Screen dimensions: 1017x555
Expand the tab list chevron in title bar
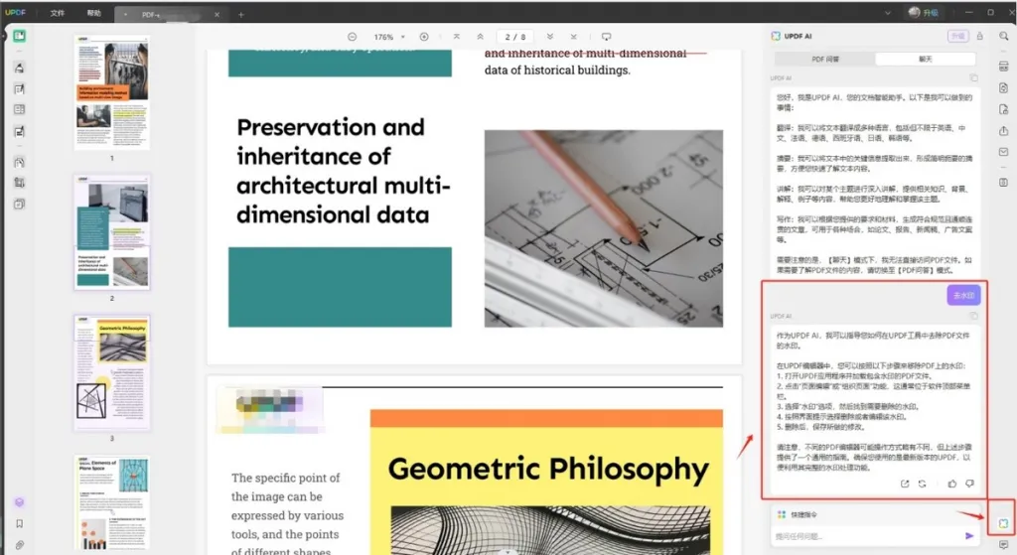887,13
